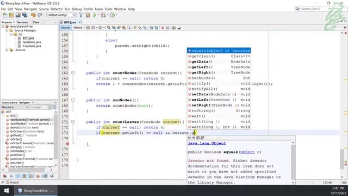The height and width of the screenshot is (196, 348).
Task: Choose getLeft() from code completion list
Action: (219, 67)
